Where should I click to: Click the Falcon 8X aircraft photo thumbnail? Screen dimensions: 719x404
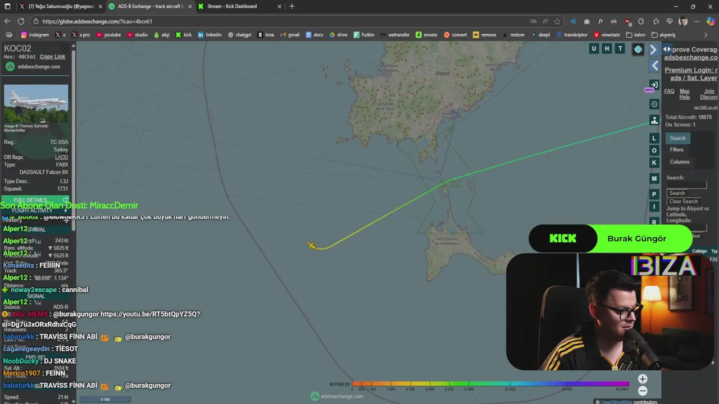click(36, 104)
